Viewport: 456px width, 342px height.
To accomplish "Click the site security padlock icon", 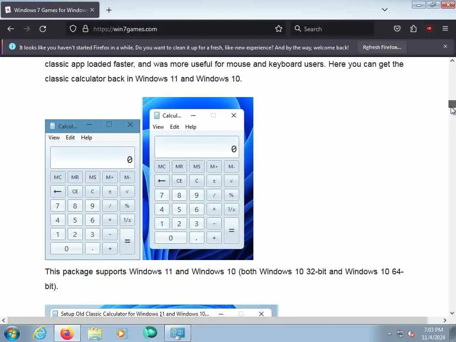I will click(85, 29).
